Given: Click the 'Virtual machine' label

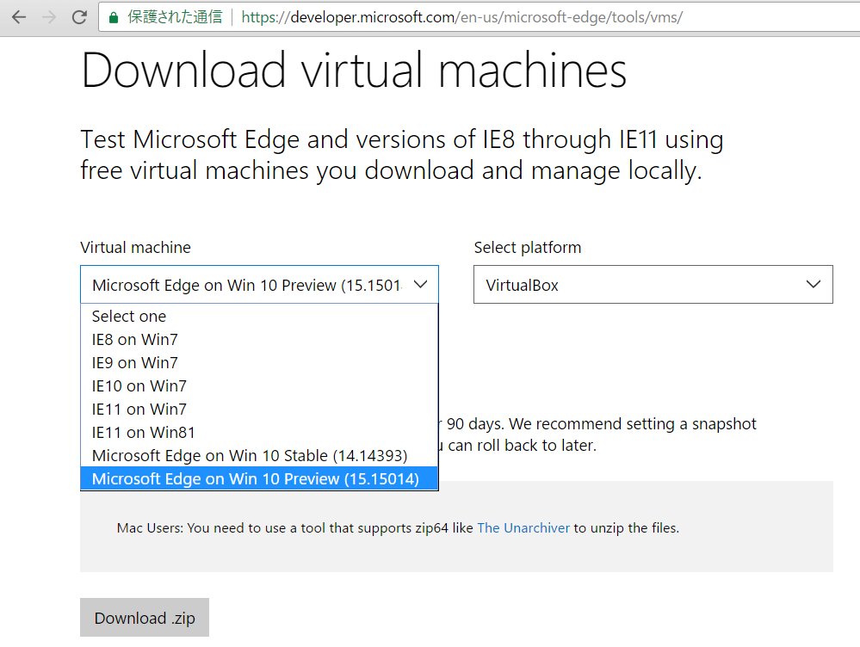Looking at the screenshot, I should click(x=135, y=247).
